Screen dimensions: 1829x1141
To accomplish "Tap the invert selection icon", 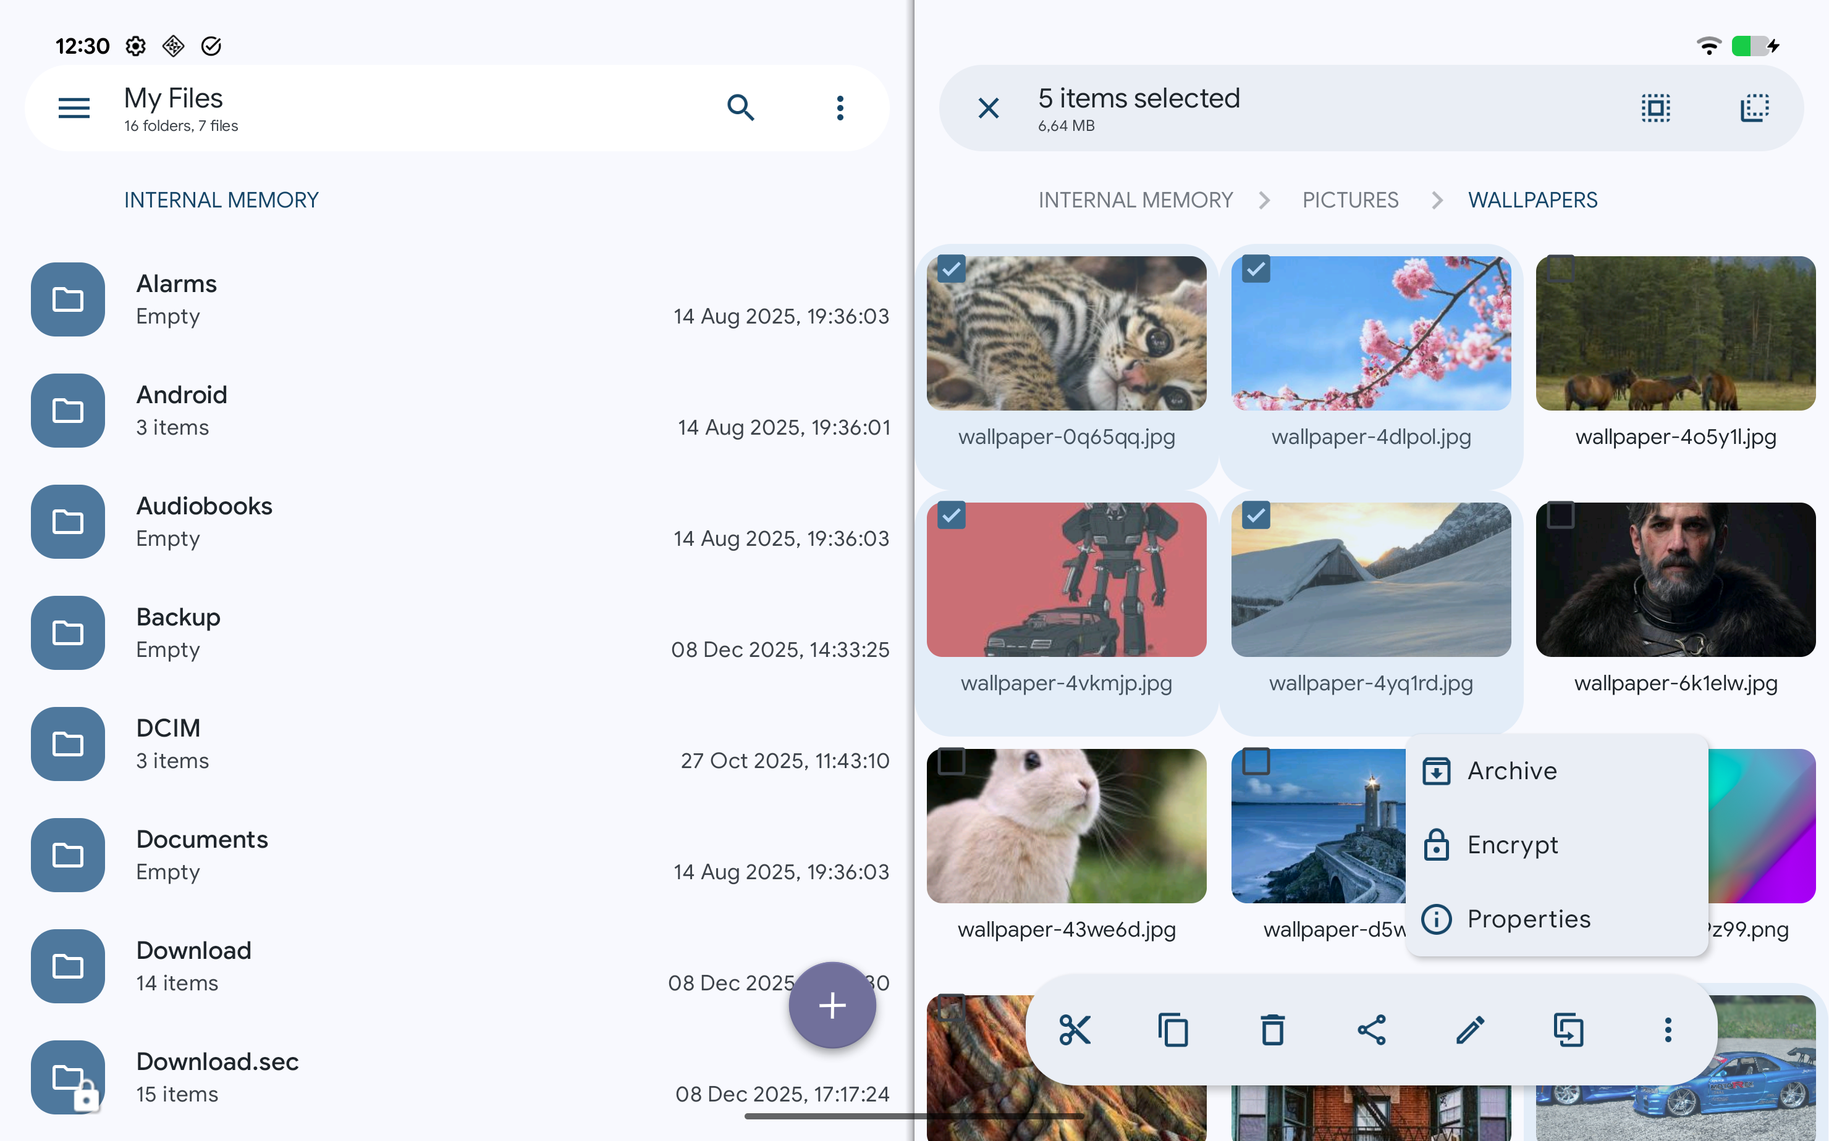I will 1754,108.
